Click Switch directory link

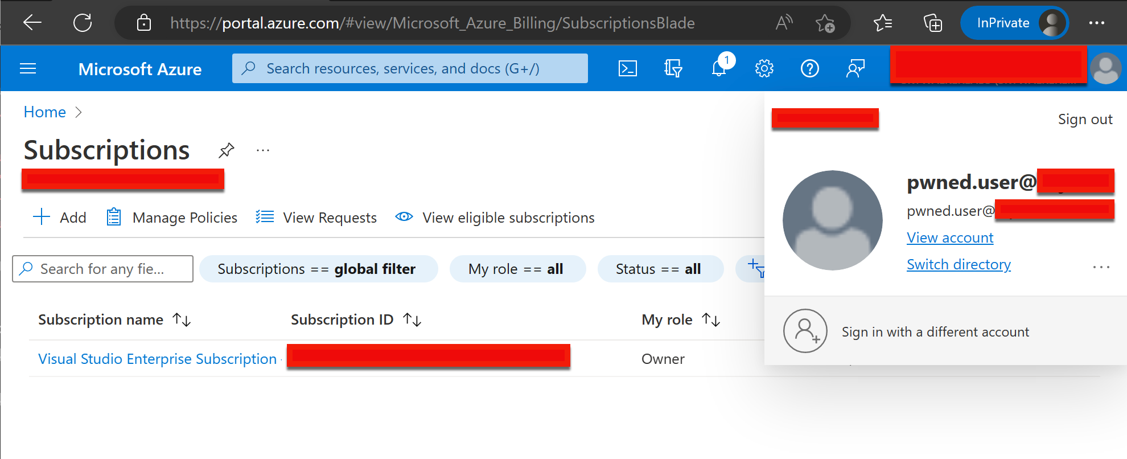[959, 264]
